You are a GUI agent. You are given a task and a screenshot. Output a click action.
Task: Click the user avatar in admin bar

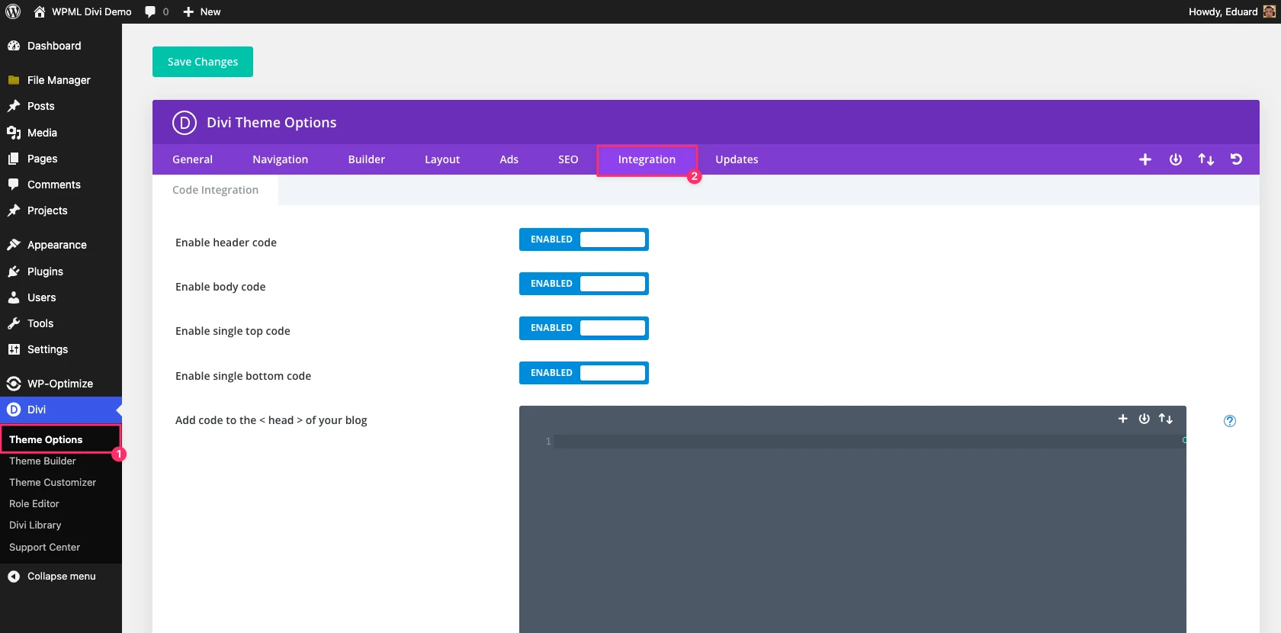pos(1269,11)
